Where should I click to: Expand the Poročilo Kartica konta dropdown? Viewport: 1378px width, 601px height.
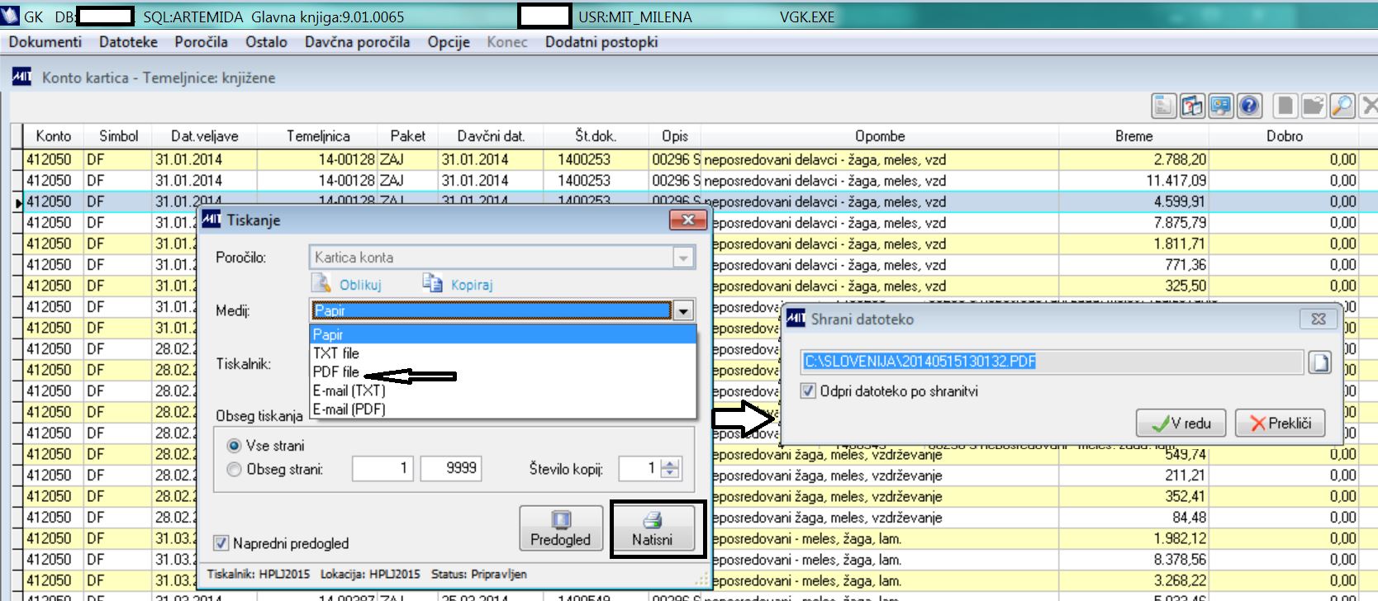[x=683, y=258]
